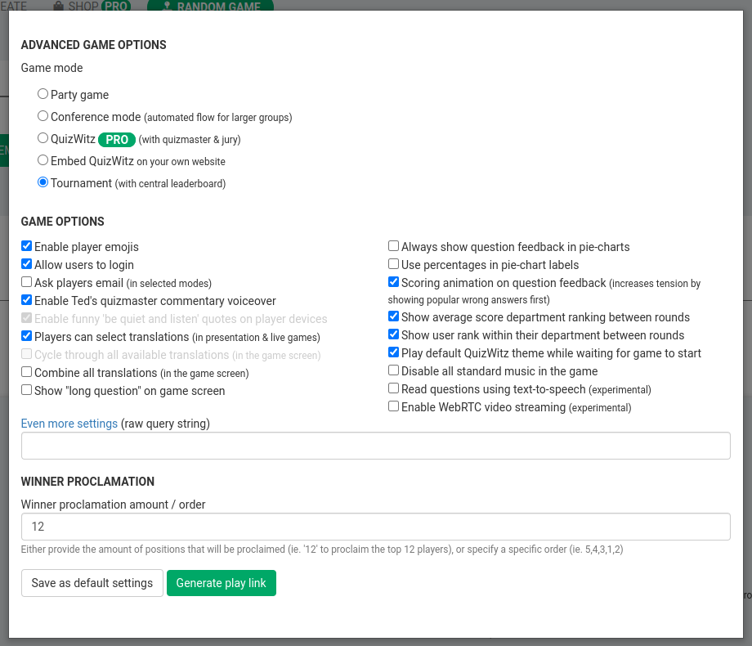Enable Read questions using text-to-speech

[x=393, y=388]
